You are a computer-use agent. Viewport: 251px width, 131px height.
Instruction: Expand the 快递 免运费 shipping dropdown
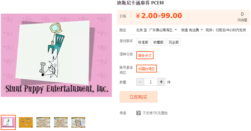(192, 30)
